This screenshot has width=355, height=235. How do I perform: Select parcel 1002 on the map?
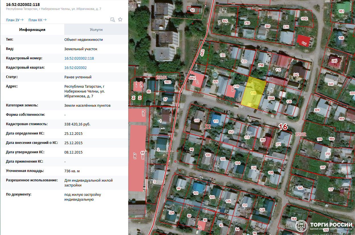click(304, 19)
